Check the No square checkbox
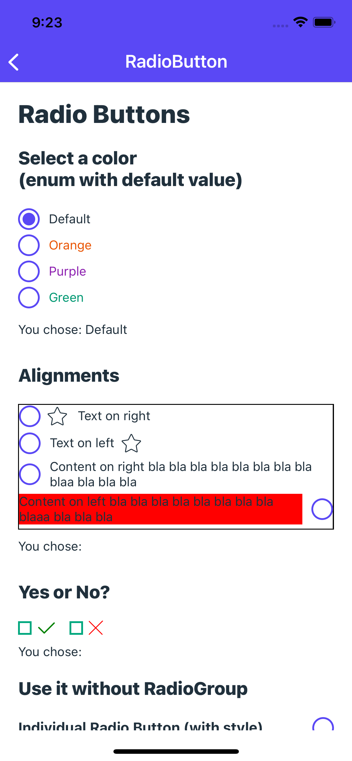The height and width of the screenshot is (761, 352). 76,628
